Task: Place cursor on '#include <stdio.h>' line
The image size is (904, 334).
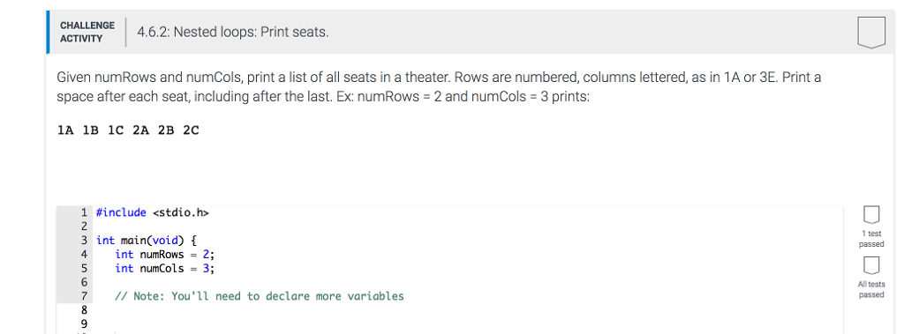Action: pyautogui.click(x=152, y=212)
